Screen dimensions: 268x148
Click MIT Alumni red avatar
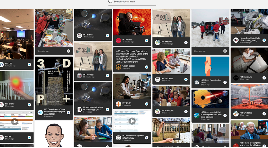pyautogui.click(x=119, y=41)
